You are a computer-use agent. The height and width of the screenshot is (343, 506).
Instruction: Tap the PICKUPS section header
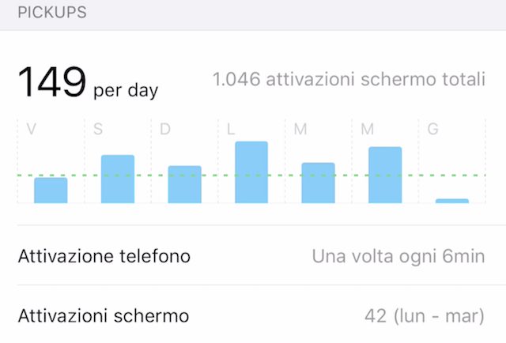click(52, 13)
